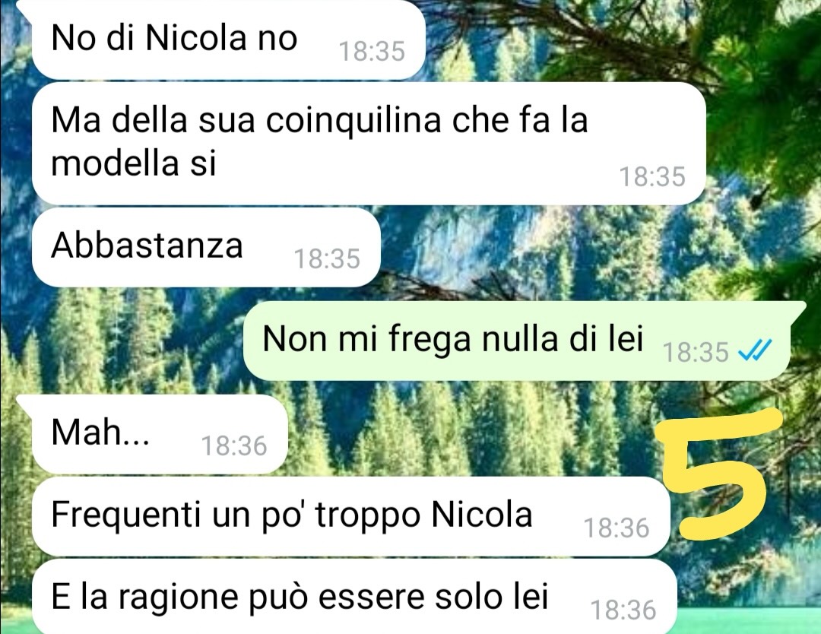This screenshot has height=634, width=821.
Task: Tap the 18:36 timestamp on the last message
Action: click(623, 610)
